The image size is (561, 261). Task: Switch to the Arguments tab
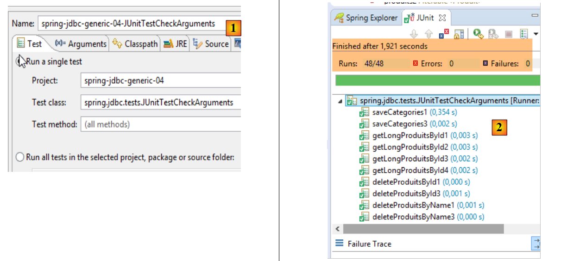[81, 44]
